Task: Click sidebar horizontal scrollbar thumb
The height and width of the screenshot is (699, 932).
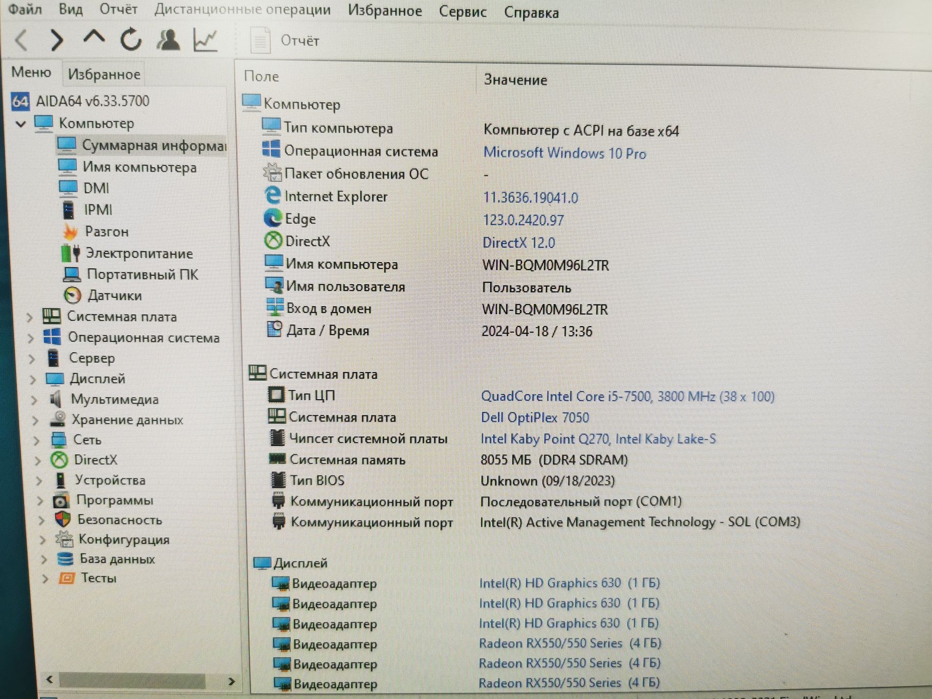Action: 132,681
